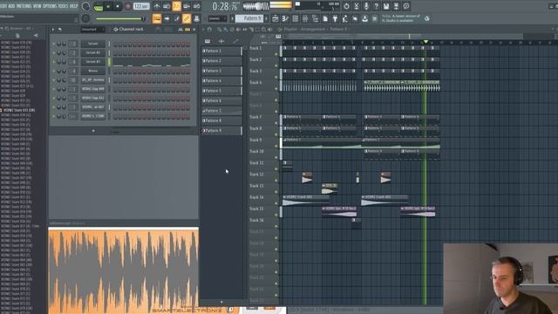This screenshot has width=558, height=314.
Task: Toggle the blend/overdub recording icon
Action: pos(187,6)
